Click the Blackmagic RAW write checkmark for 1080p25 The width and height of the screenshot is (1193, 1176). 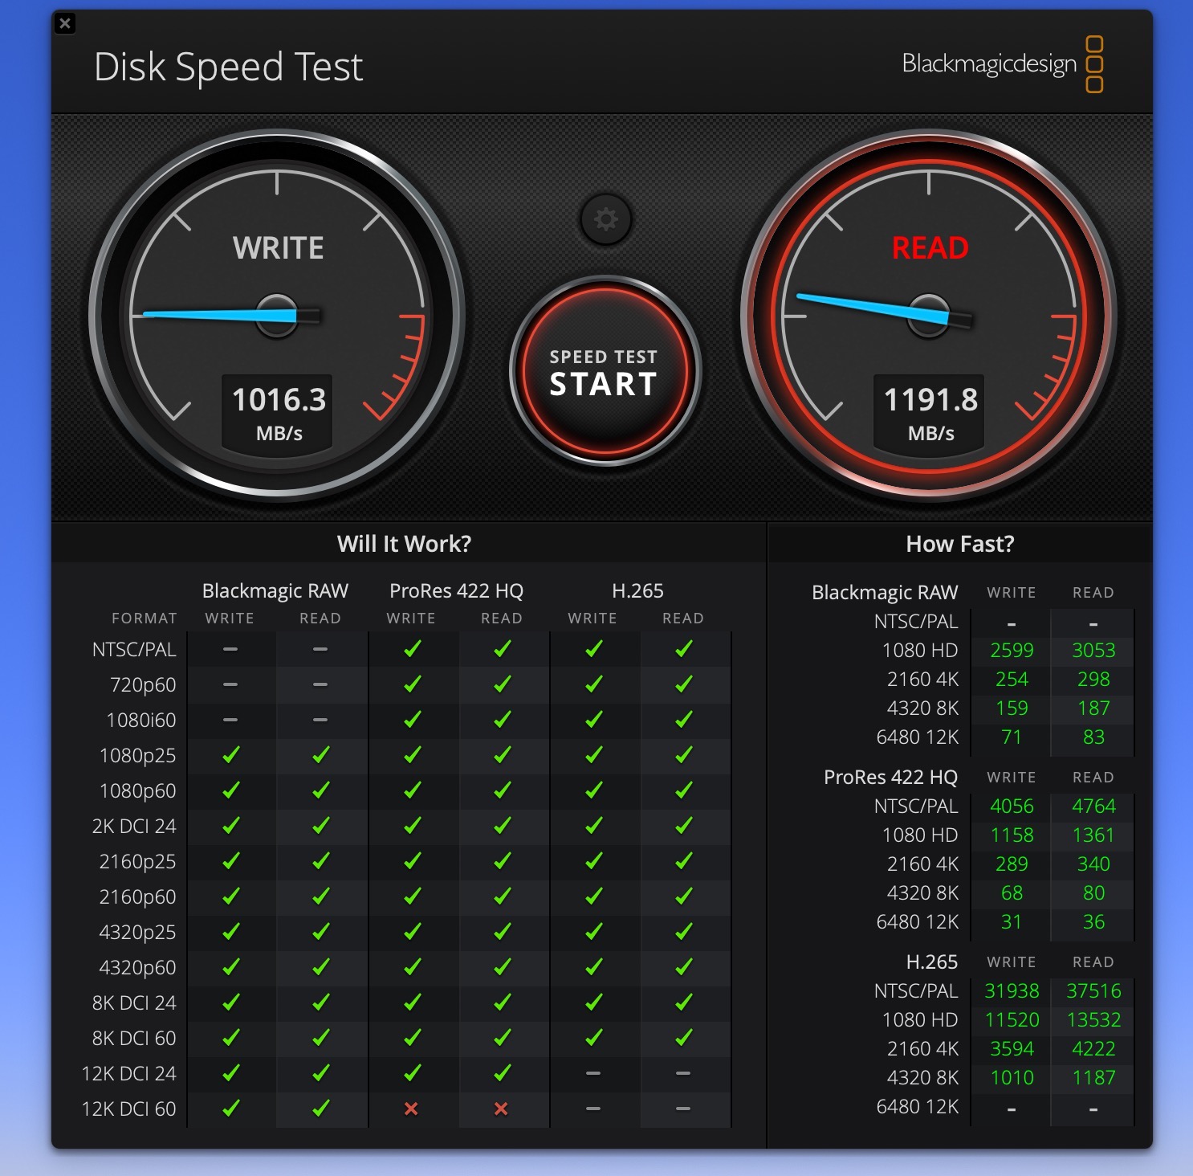coord(231,755)
